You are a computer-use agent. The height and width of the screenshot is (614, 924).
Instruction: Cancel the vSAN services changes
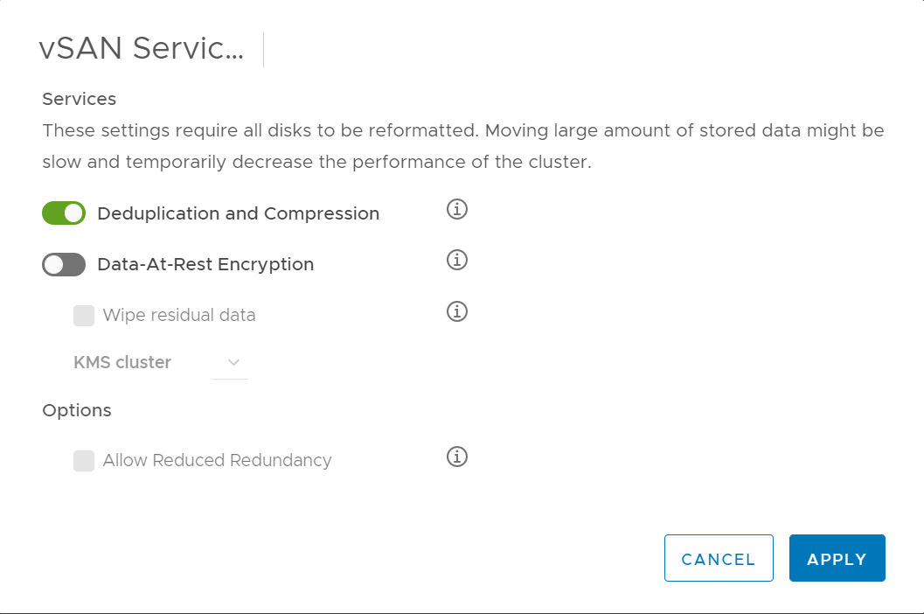point(719,558)
